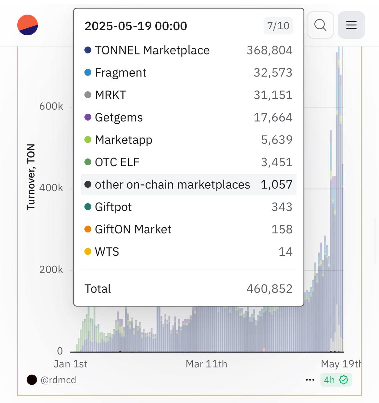
Task: Click the Turnover, TON axis title
Action: point(31,177)
